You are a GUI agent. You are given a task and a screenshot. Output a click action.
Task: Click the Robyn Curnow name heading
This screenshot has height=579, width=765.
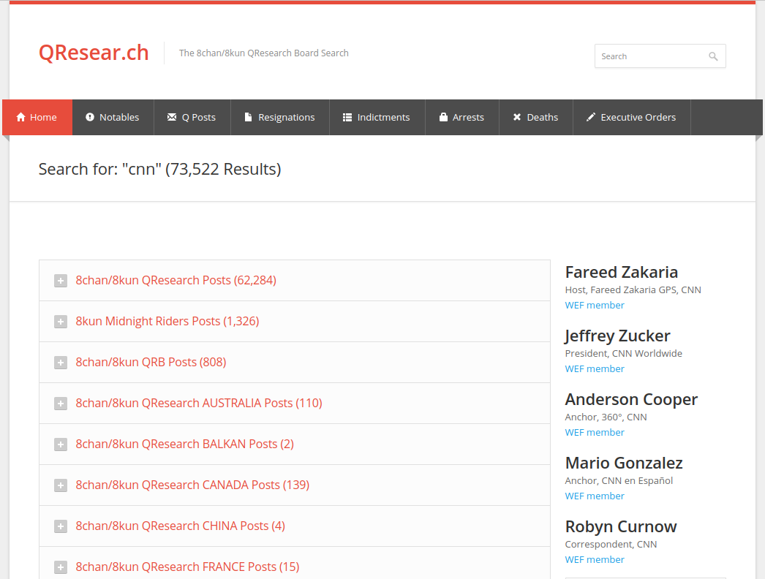(621, 527)
